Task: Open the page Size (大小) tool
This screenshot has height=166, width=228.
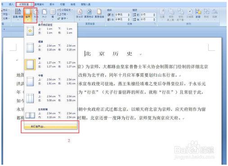Action: (44, 13)
